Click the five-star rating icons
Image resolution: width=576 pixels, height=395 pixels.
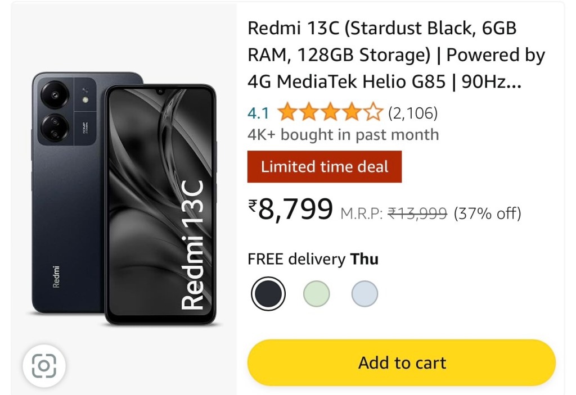click(330, 113)
